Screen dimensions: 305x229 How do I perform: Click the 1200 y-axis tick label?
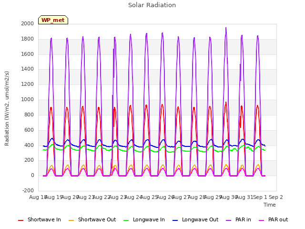coord(28,84)
